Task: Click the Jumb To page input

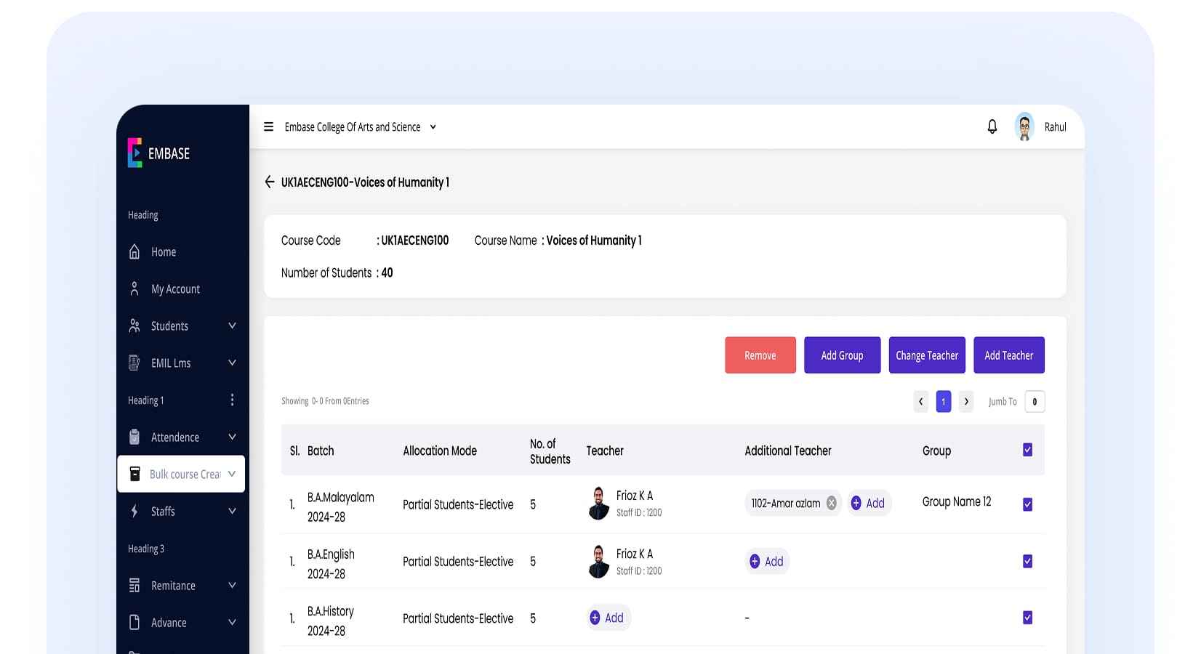Action: [1035, 401]
